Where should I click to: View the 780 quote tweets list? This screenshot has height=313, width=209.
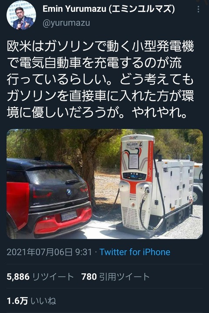(x=115, y=277)
